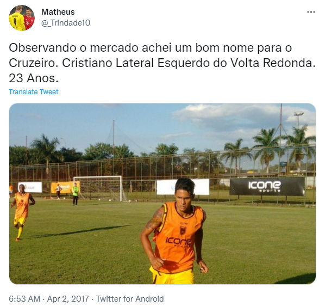Click the club crest on the orange bib
319x306 pixels.
pyautogui.click(x=183, y=230)
